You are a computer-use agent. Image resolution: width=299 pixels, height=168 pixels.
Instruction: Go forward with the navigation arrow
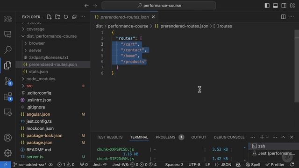click(95, 6)
